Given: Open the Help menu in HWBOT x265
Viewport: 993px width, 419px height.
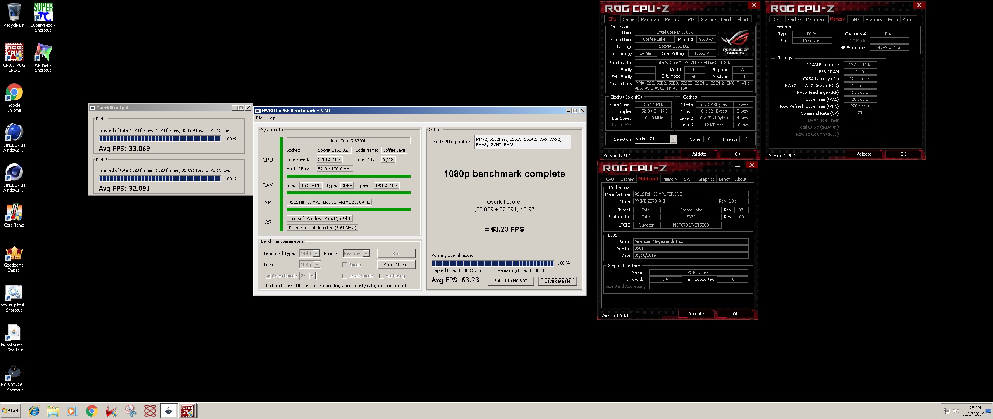Looking at the screenshot, I should coord(272,118).
